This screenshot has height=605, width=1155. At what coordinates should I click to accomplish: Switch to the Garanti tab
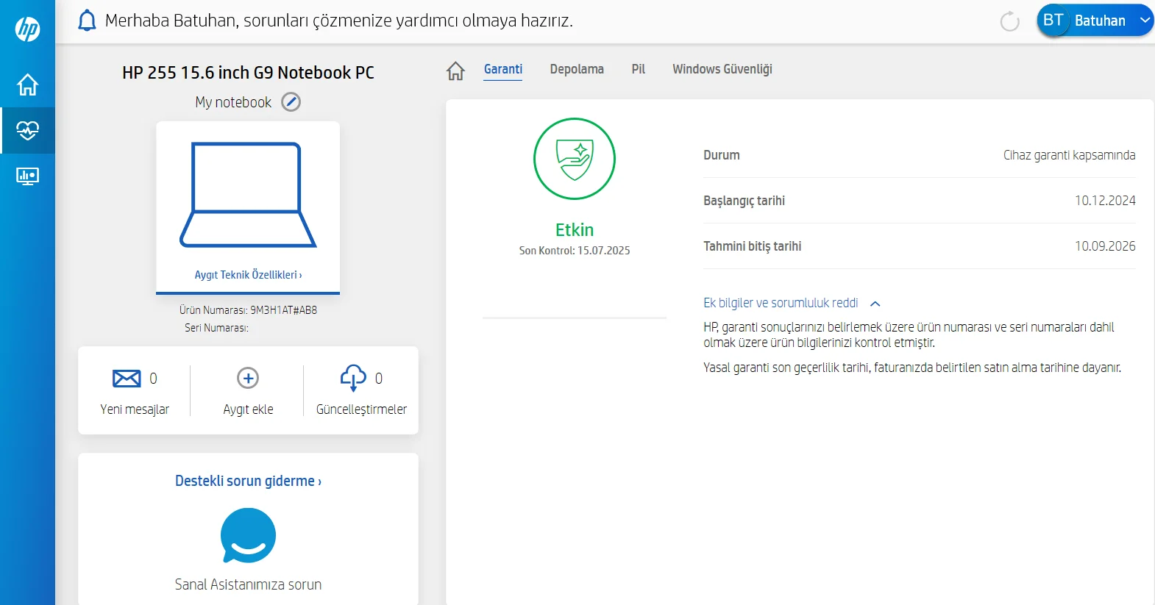(503, 69)
